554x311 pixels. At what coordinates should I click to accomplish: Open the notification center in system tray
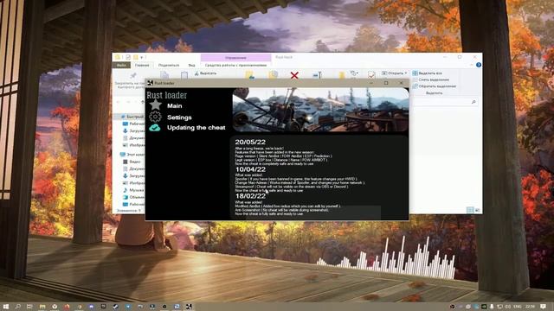click(x=544, y=307)
